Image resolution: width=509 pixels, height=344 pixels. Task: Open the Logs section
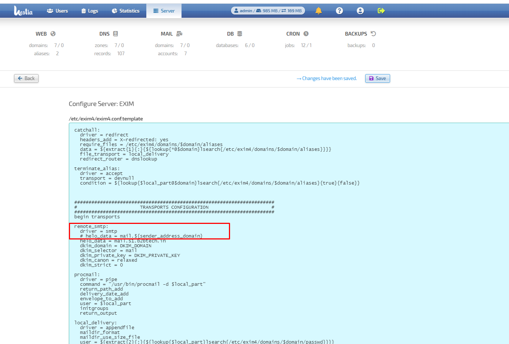pos(89,10)
